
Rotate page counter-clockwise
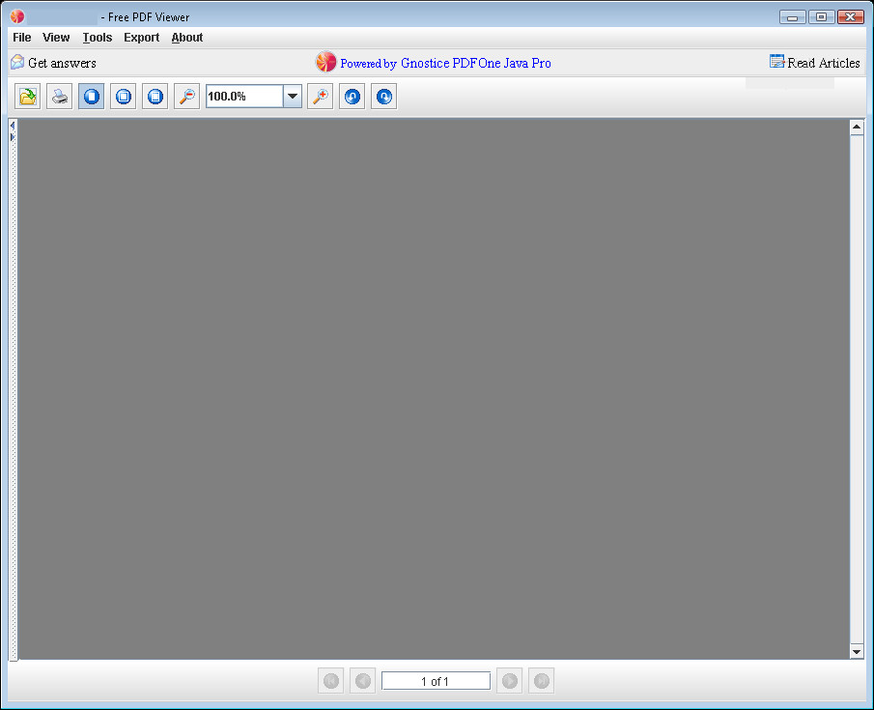[352, 97]
